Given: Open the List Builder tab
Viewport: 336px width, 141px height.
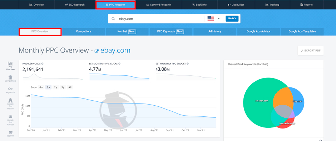Looking at the screenshot, I should [x=236, y=5].
